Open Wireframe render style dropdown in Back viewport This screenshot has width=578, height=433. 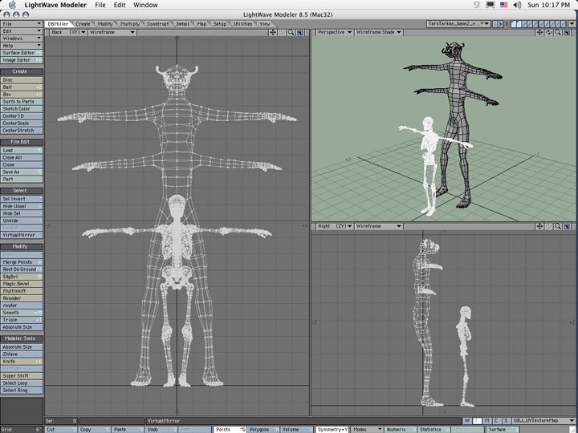[x=112, y=32]
